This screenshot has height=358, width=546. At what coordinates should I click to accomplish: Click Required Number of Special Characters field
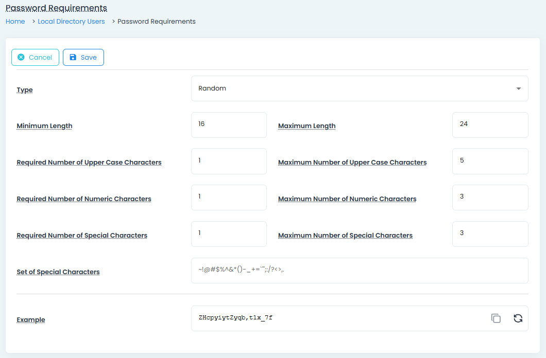point(229,234)
